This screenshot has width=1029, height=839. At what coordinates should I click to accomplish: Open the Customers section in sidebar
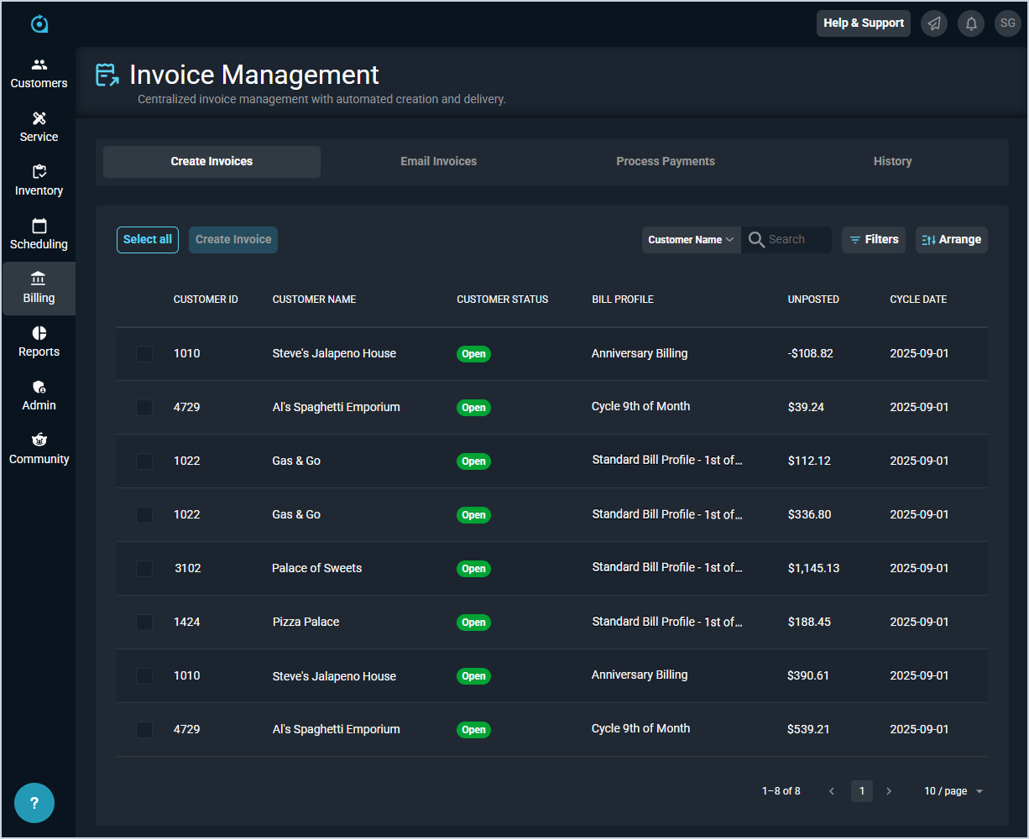point(39,74)
